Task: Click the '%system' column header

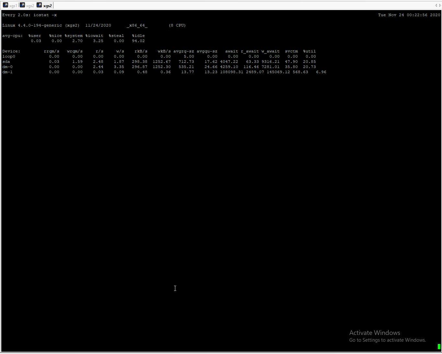Action: pyautogui.click(x=74, y=36)
